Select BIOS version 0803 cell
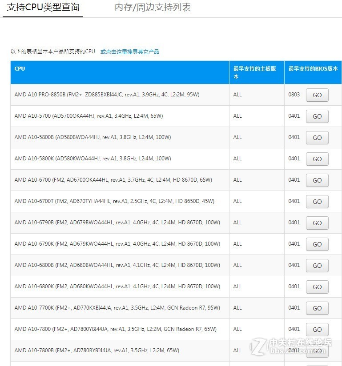The height and width of the screenshot is (366, 342). coord(294,95)
